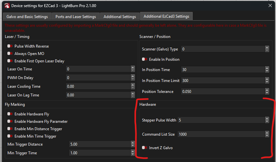Click the Laser Cooling Time spinner arrows

tap(133, 86)
